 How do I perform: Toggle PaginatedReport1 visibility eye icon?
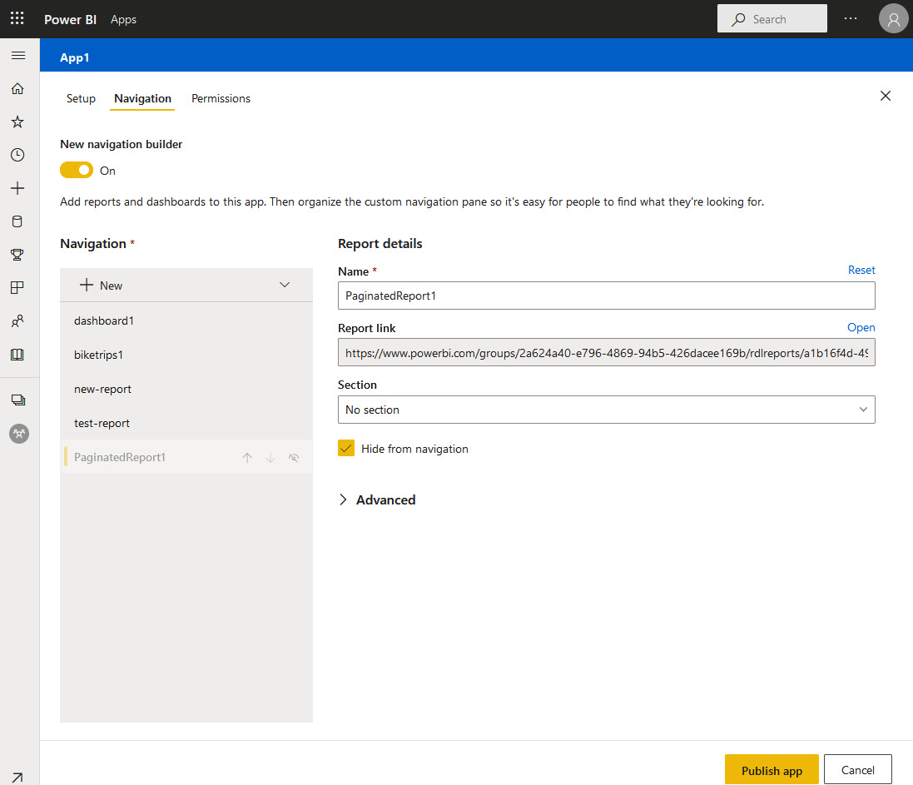[294, 458]
